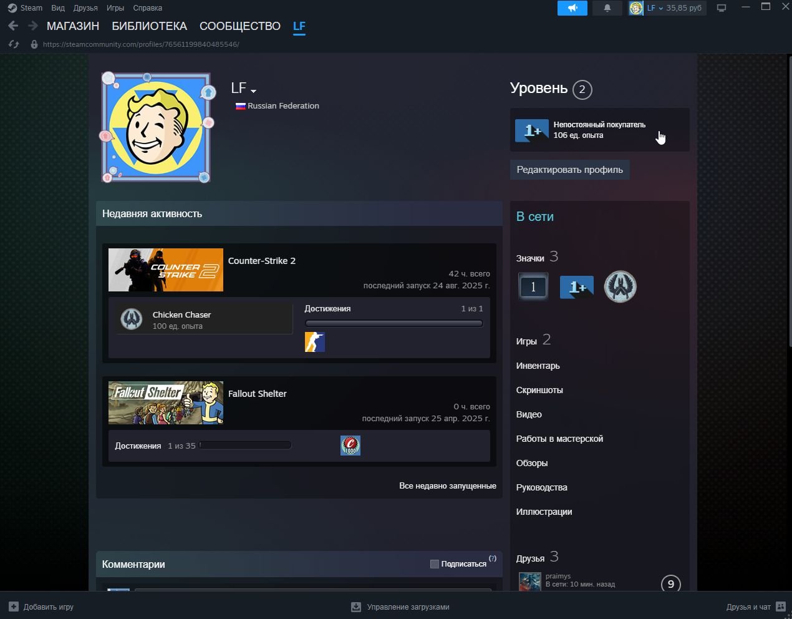
Task: Click the Vault Boy profile avatar
Action: (x=157, y=128)
